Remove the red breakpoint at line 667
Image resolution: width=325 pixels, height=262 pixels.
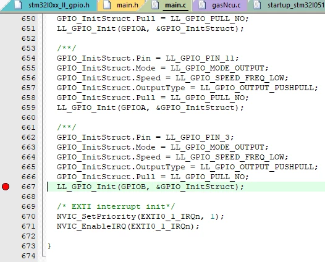tap(6, 187)
